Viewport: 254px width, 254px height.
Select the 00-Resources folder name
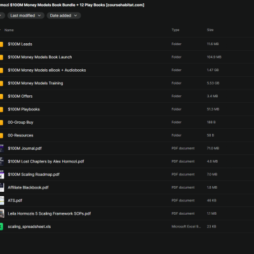[x=20, y=135]
